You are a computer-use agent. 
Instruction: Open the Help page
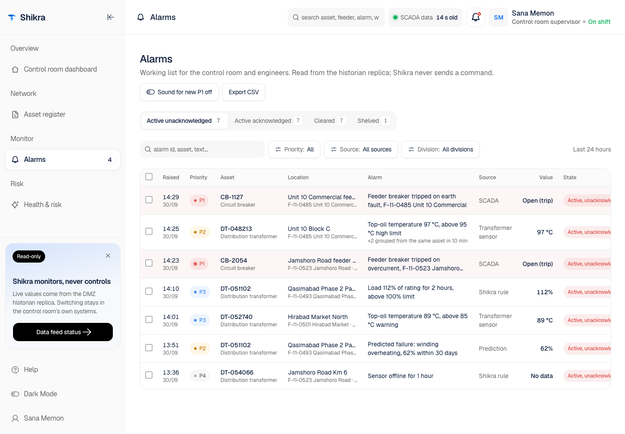[63, 370]
